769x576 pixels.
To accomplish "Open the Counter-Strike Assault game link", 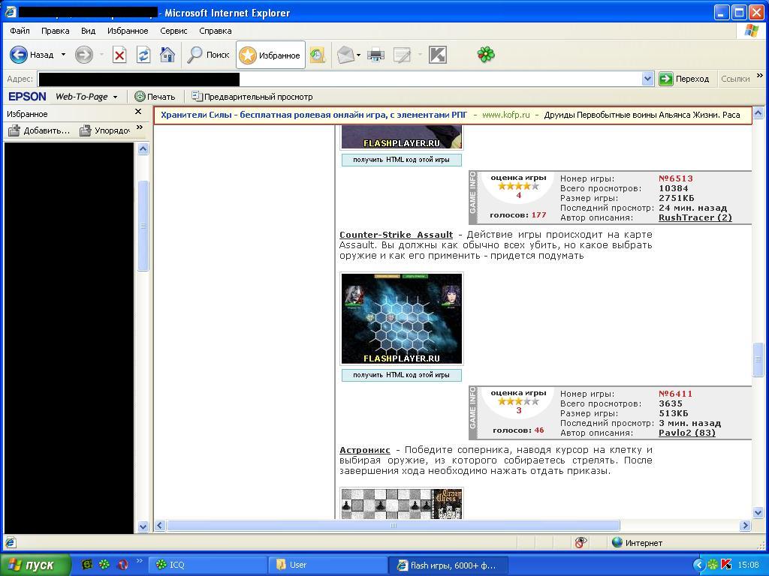I will point(396,235).
